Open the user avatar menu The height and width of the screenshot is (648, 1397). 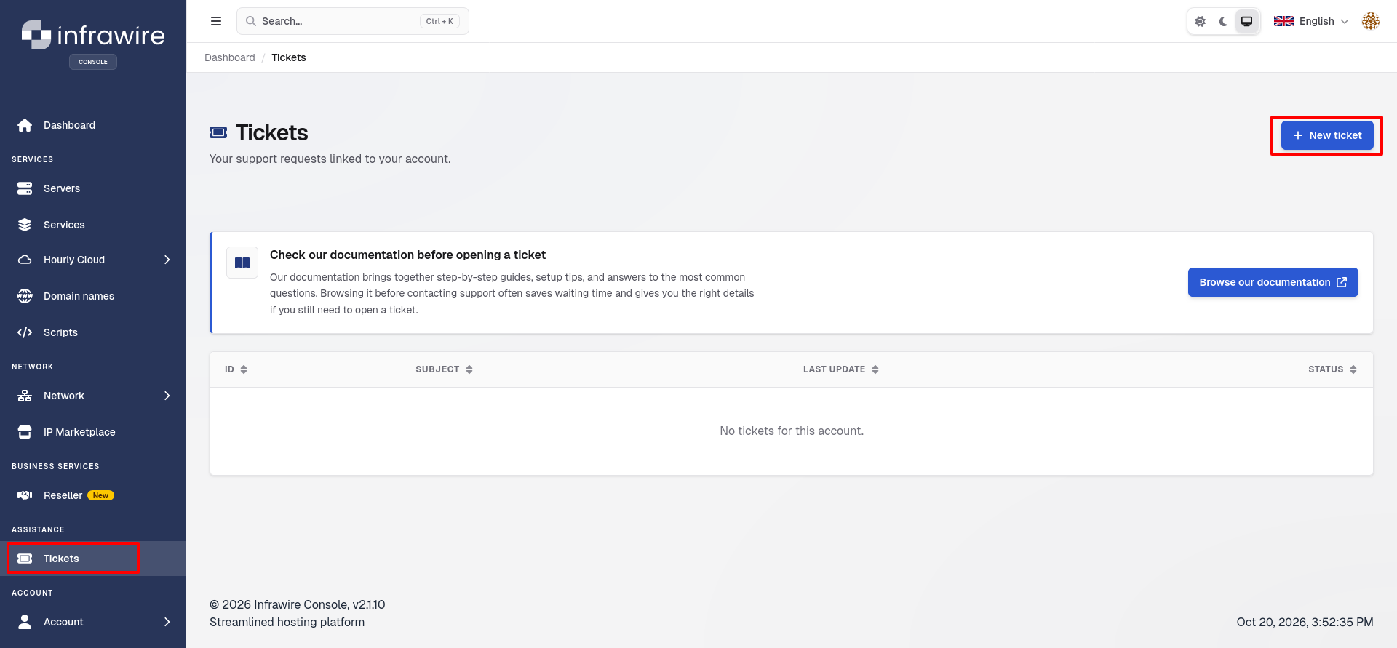(x=1371, y=21)
